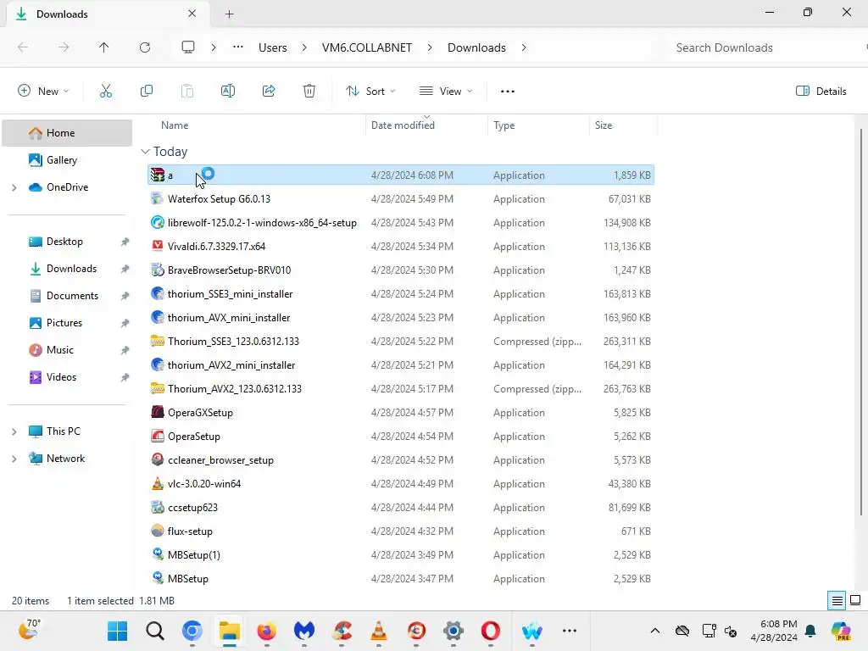The height and width of the screenshot is (651, 868).
Task: Expand Network tree node
Action: pos(14,459)
